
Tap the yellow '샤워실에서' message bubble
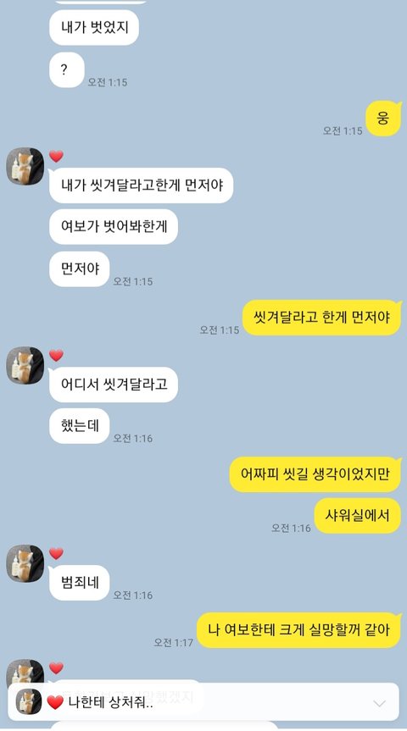coord(358,516)
